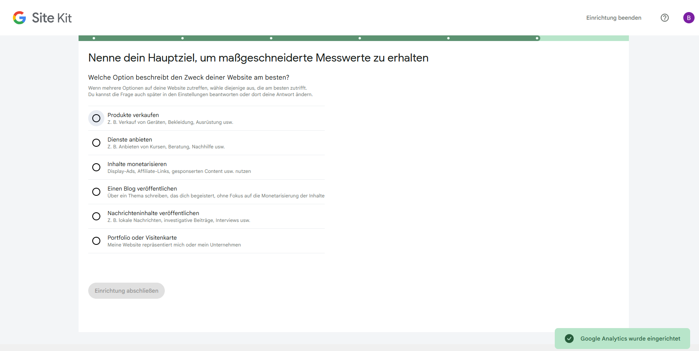Click the Google Analytics wurde eingerichtet notification
Image resolution: width=699 pixels, height=351 pixels.
pyautogui.click(x=622, y=339)
